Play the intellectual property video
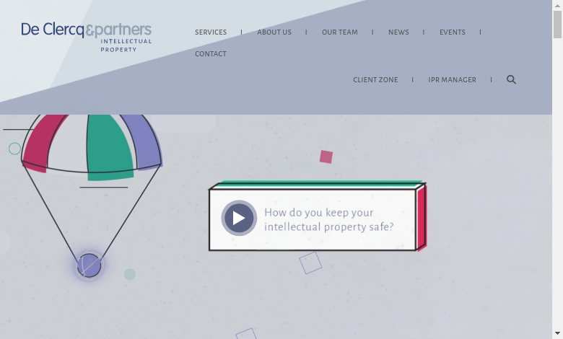Screen dimensions: 563x339 point(239,219)
